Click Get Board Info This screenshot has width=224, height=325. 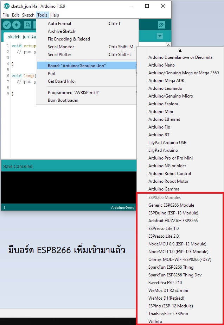tap(87, 81)
